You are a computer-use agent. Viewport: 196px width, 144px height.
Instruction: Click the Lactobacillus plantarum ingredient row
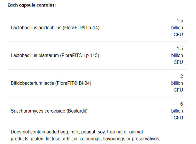click(x=55, y=56)
